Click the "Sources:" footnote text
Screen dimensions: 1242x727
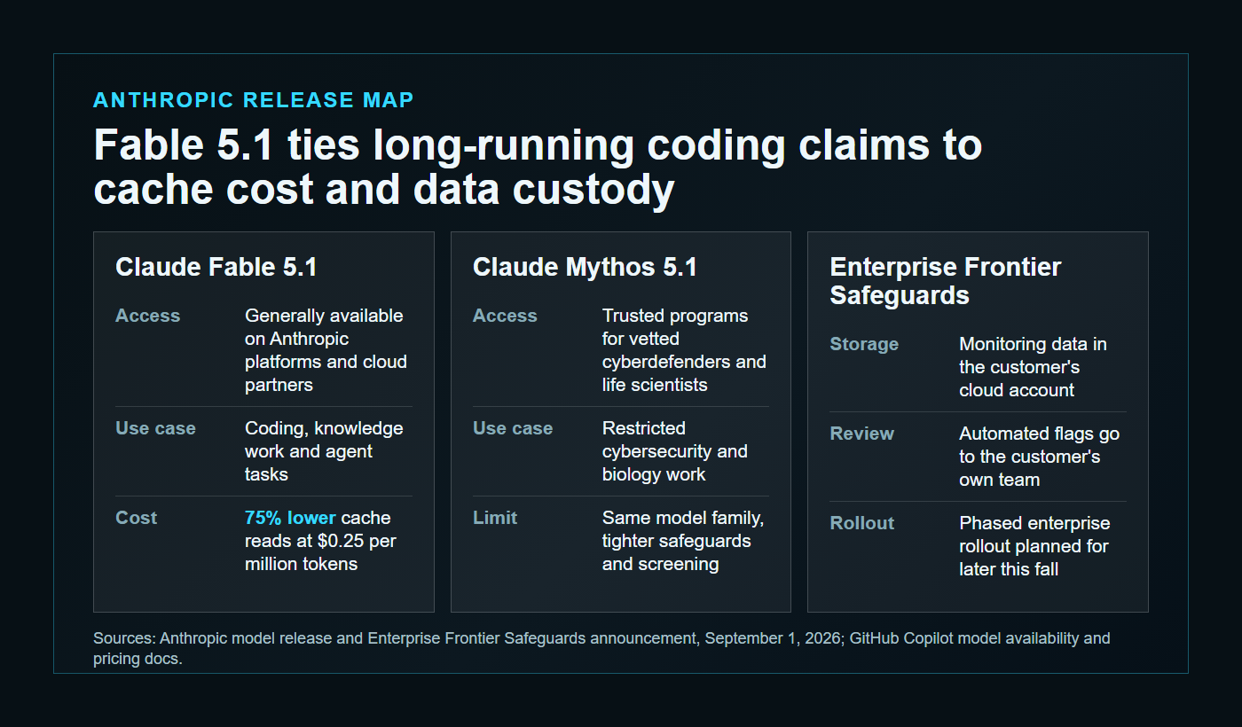click(x=601, y=649)
